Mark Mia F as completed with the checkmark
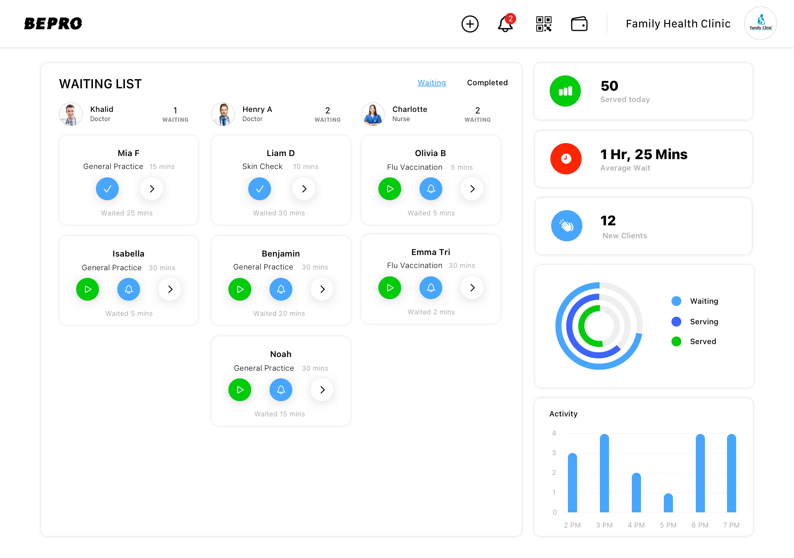Image resolution: width=794 pixels, height=558 pixels. (x=107, y=189)
